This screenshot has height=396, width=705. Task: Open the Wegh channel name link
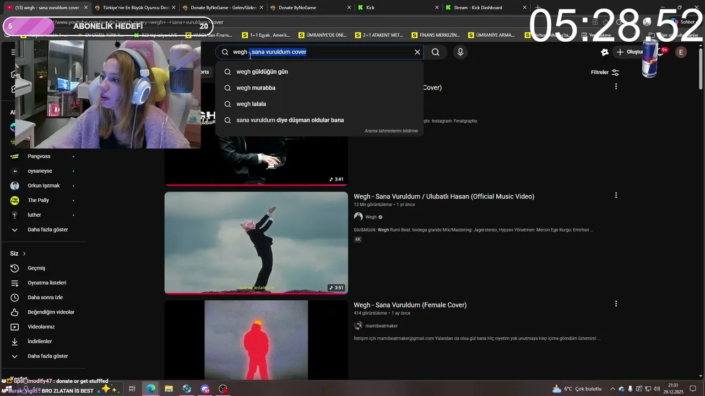pyautogui.click(x=371, y=217)
